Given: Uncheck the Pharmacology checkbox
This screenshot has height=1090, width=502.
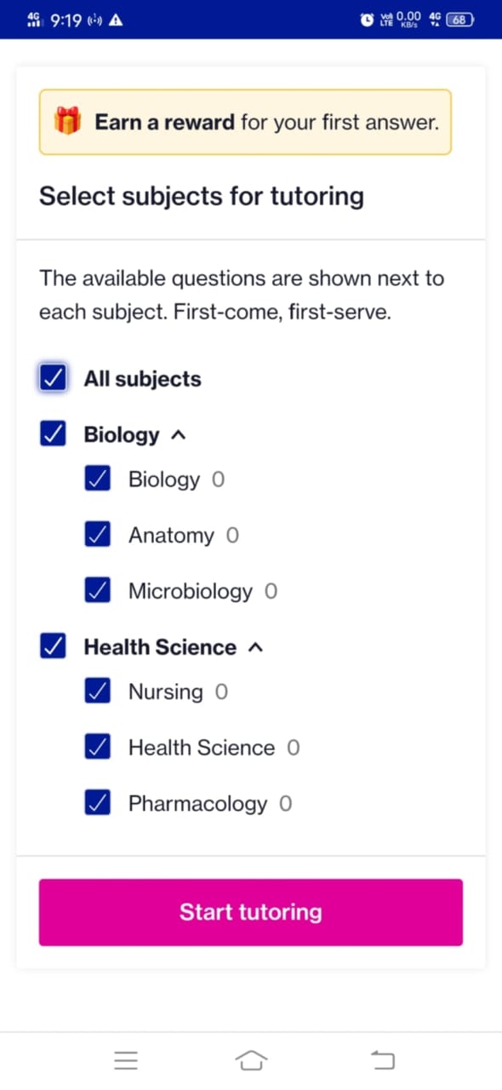Looking at the screenshot, I should 98,803.
